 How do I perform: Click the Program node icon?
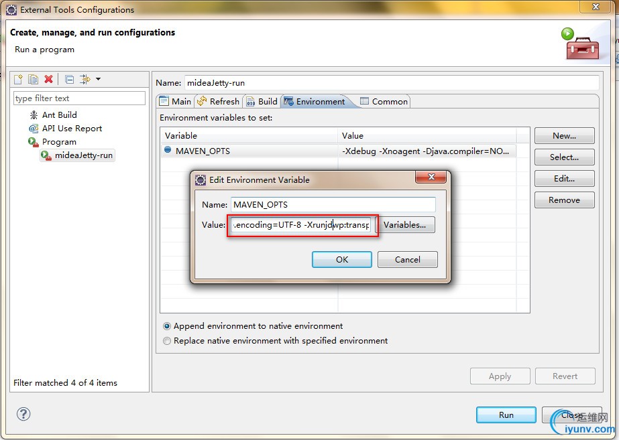(34, 142)
